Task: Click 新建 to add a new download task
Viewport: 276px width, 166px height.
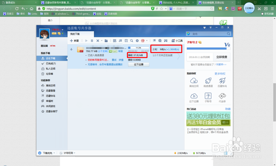Action: click(x=74, y=41)
